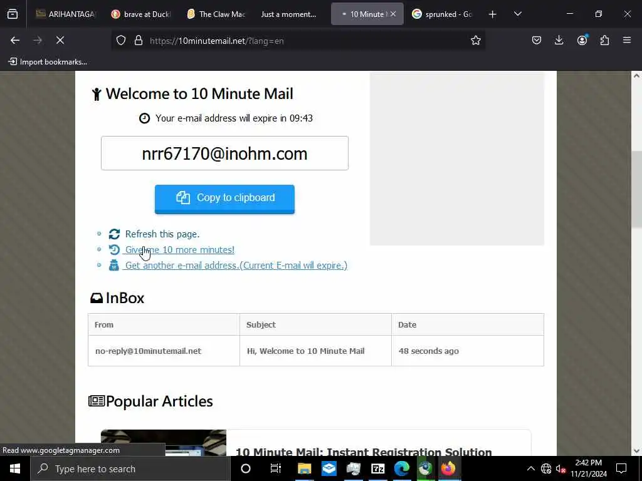642x481 pixels.
Task: Open Microsoft Edge from the taskbar
Action: pos(402,468)
